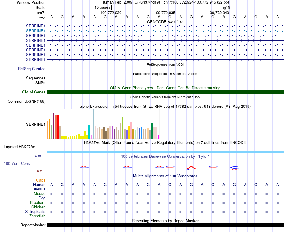
Task: Click the chr7: ruler label
Action: coord(41,13)
